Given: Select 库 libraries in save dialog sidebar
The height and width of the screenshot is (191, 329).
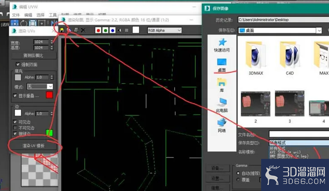Looking at the screenshot, I should (222, 85).
